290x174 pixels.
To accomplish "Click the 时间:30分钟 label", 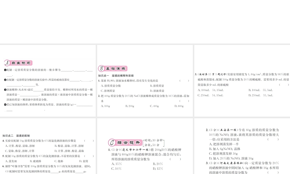I will [x=153, y=140].
